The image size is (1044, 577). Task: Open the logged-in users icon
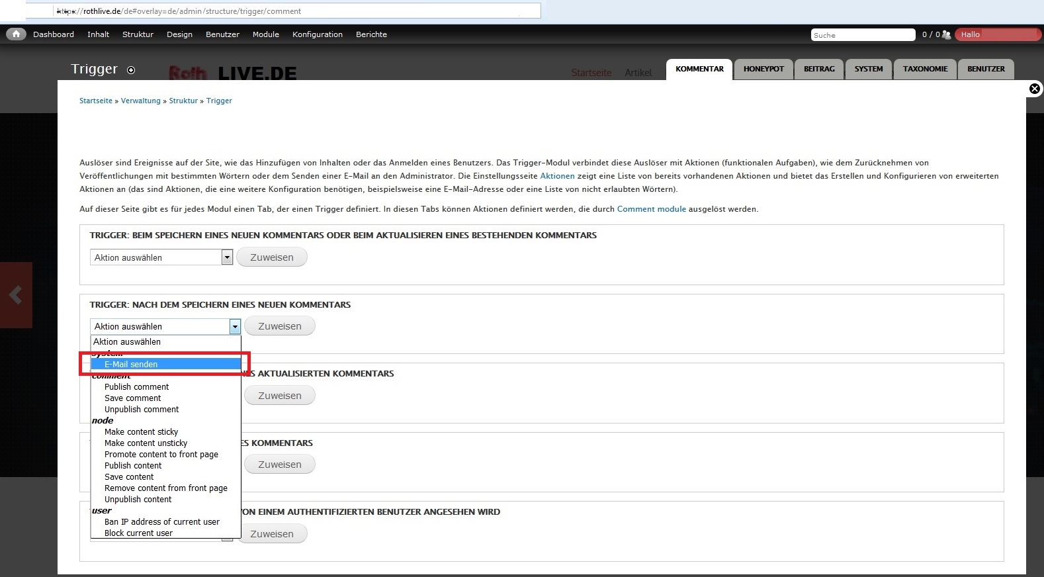946,34
